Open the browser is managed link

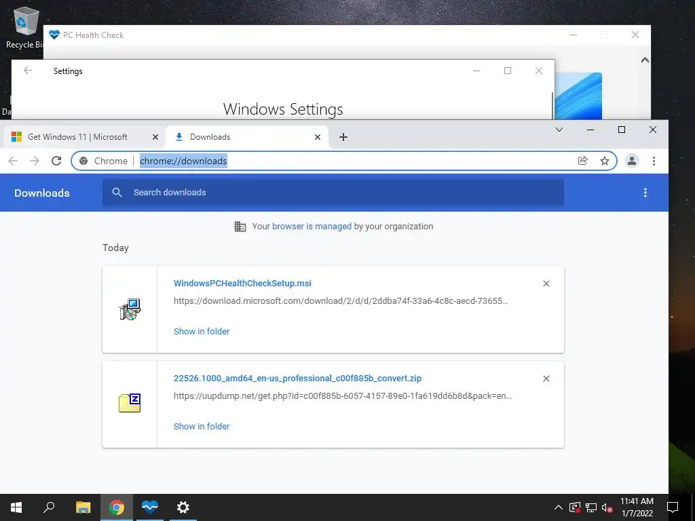coord(312,227)
